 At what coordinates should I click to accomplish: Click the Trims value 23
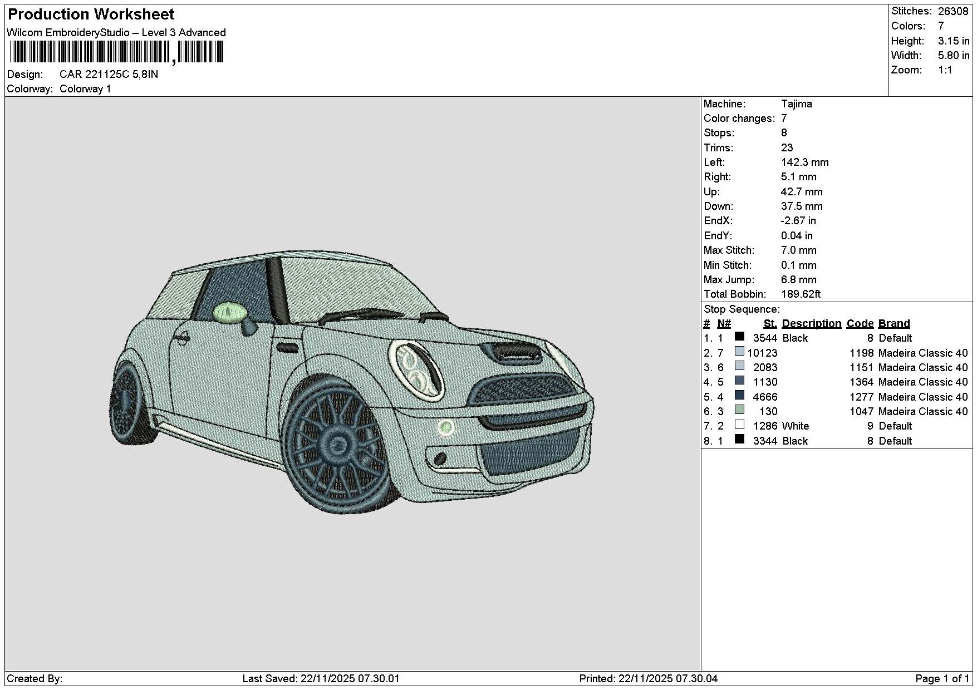click(787, 148)
